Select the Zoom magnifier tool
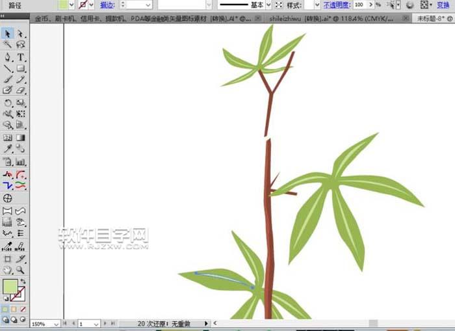The height and width of the screenshot is (331, 455). [x=20, y=269]
